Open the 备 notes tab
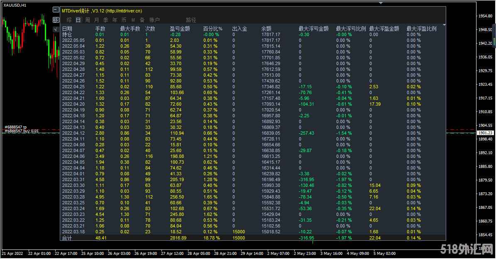The image size is (496, 259). (x=142, y=20)
